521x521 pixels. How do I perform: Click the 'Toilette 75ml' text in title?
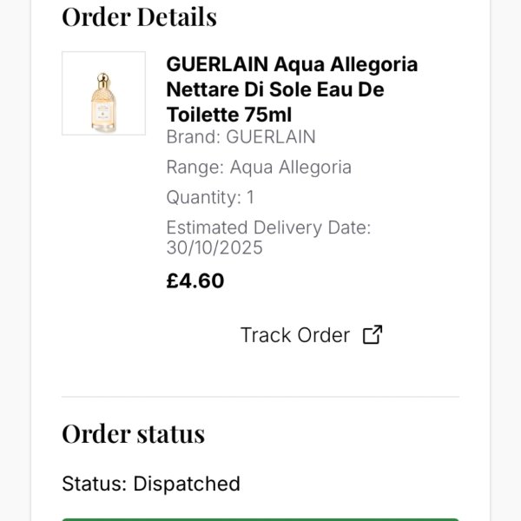tap(229, 115)
